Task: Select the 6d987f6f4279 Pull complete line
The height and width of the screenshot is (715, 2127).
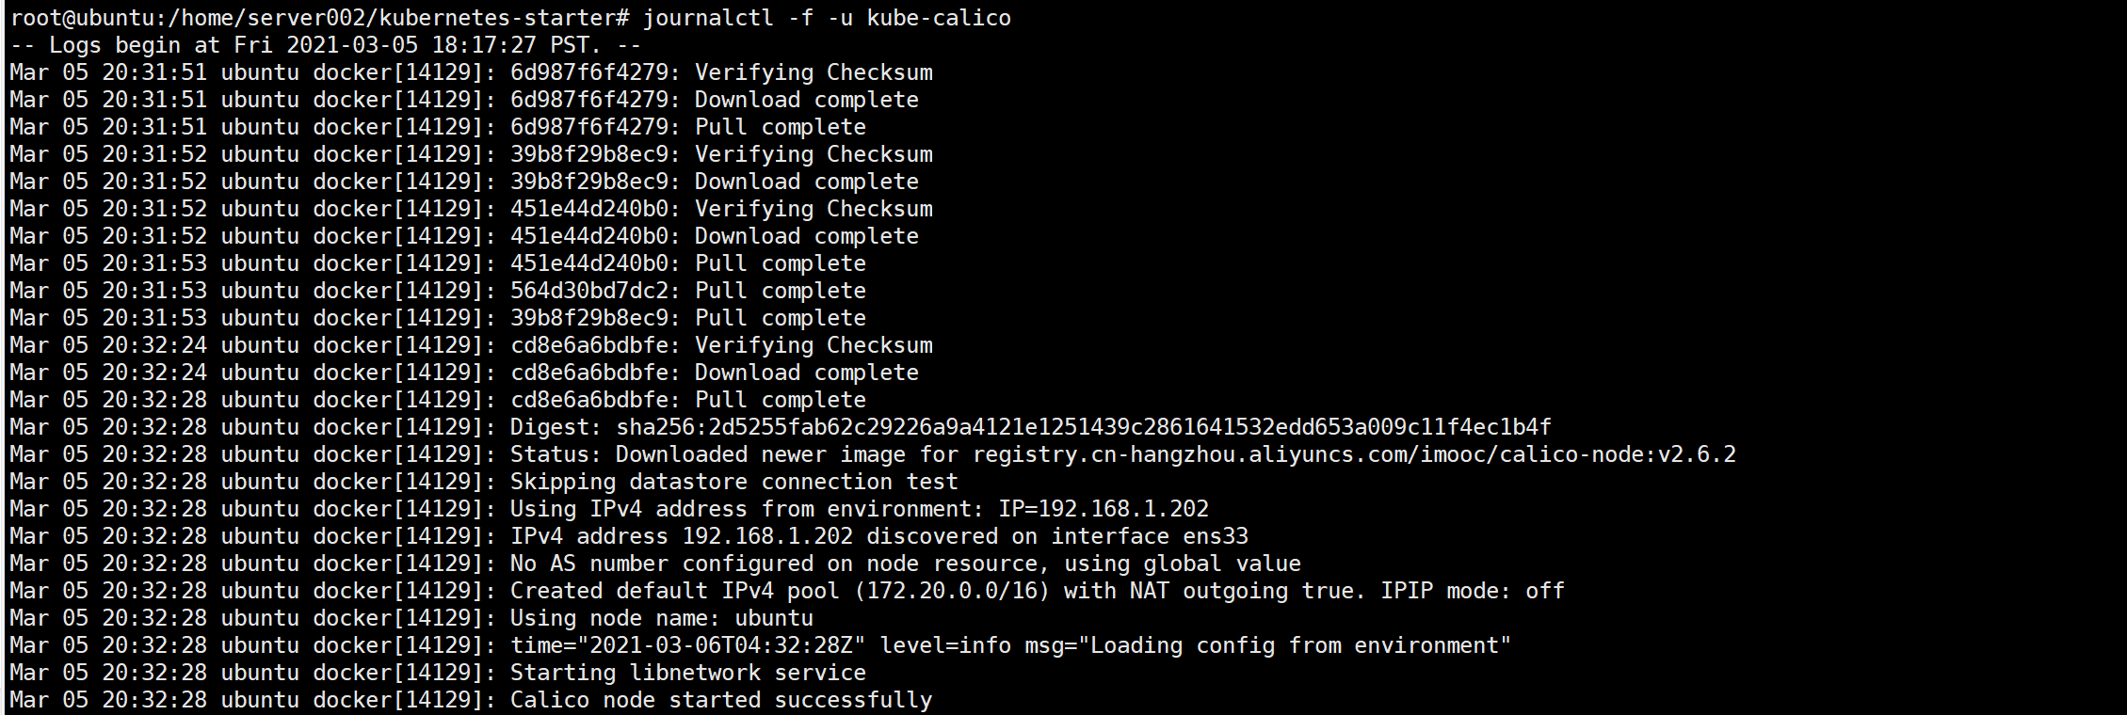Action: tap(687, 127)
